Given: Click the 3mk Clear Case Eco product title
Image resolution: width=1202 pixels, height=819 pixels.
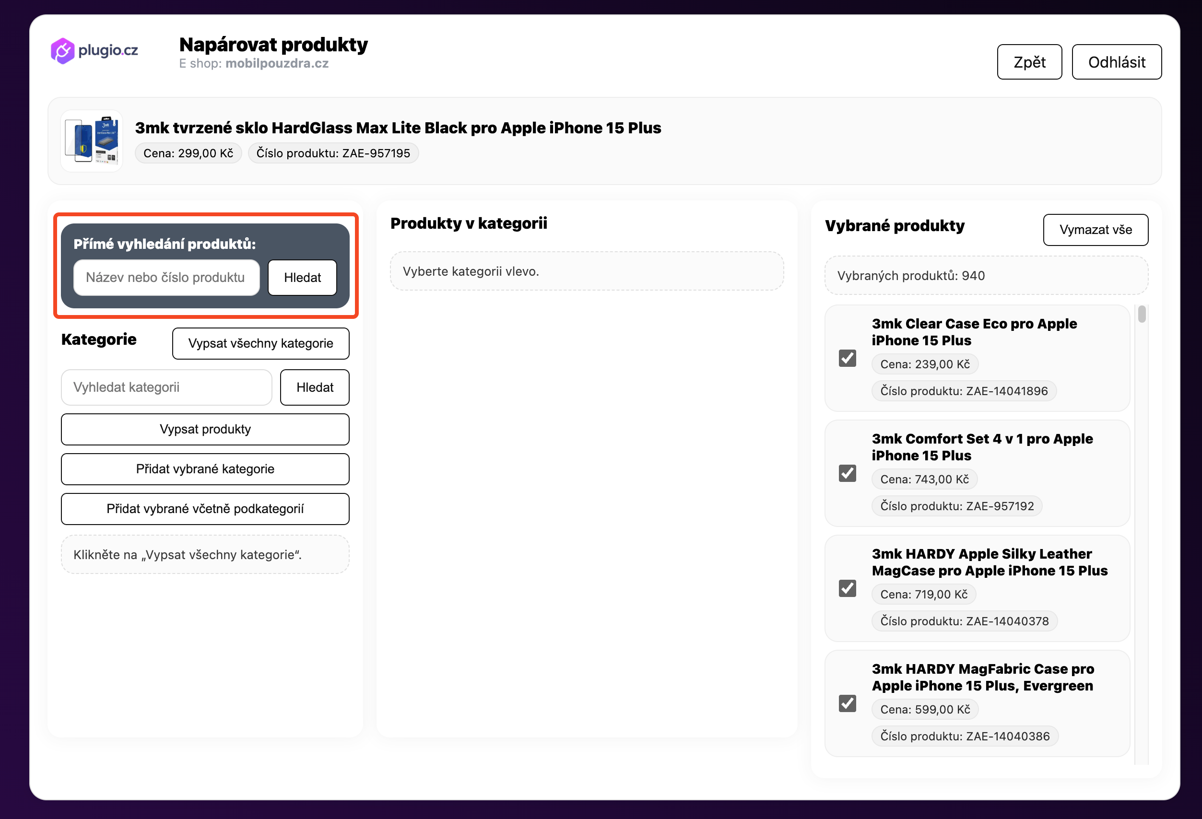Looking at the screenshot, I should pos(974,332).
